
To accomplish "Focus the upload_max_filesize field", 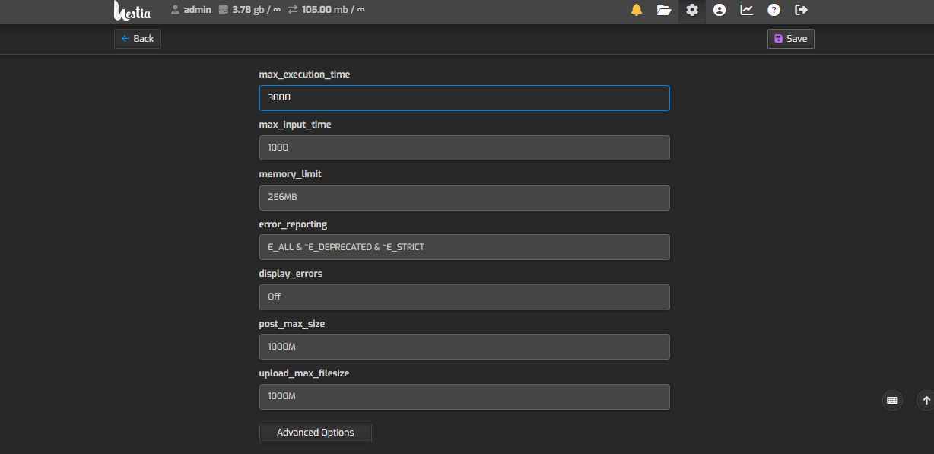I will [x=464, y=397].
